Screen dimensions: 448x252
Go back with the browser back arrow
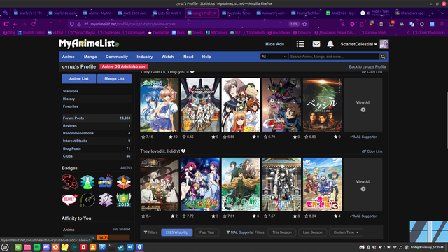15,24
